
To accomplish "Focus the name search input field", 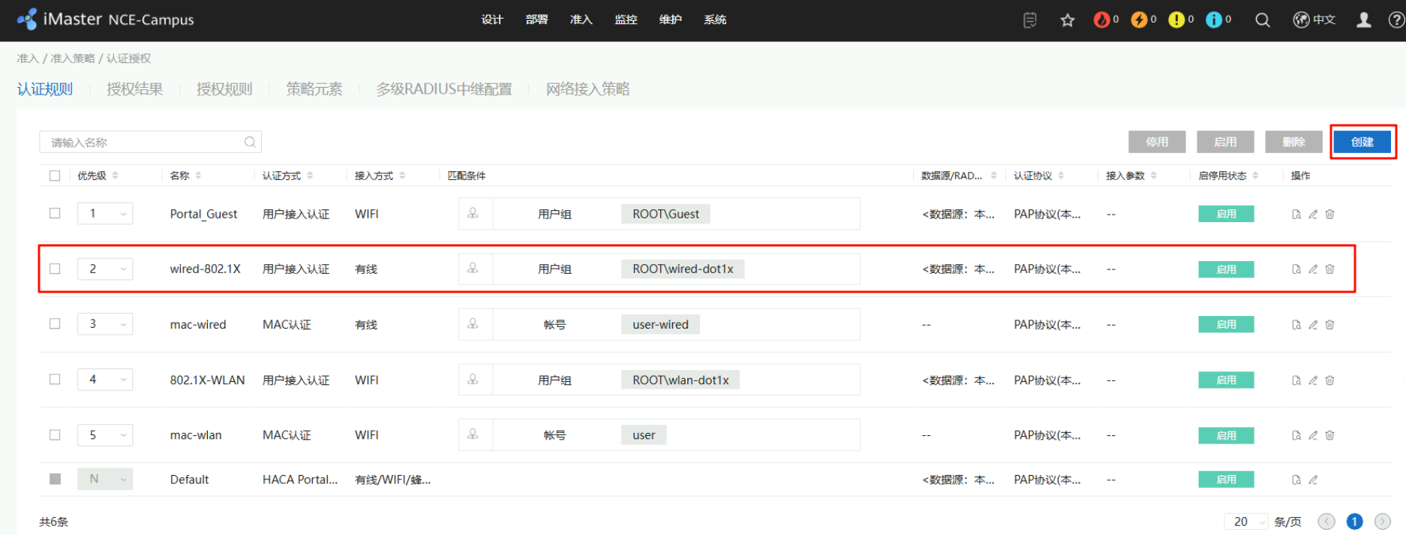I will point(143,143).
